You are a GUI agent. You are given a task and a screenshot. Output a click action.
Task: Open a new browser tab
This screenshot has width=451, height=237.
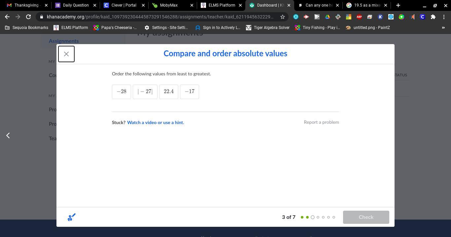coord(398,5)
